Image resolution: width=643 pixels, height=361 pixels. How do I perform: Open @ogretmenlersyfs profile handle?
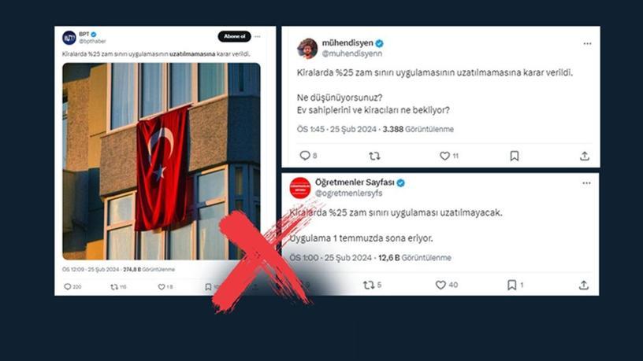click(x=348, y=193)
